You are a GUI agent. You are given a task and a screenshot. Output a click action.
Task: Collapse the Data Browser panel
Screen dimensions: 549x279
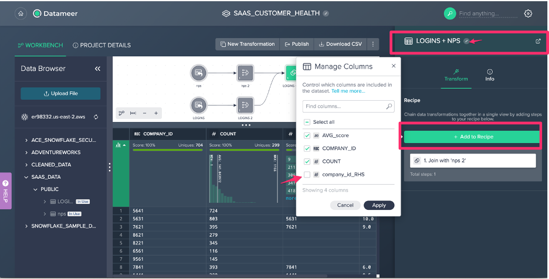click(x=97, y=69)
